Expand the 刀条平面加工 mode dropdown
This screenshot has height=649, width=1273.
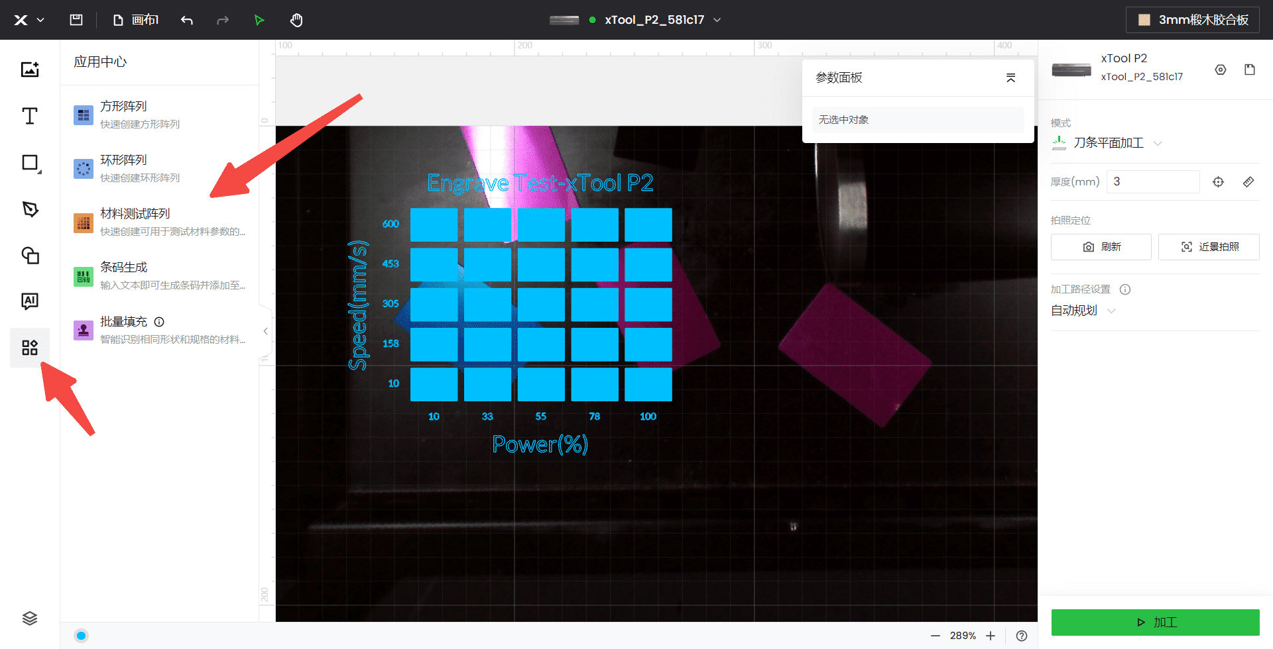tap(1107, 143)
